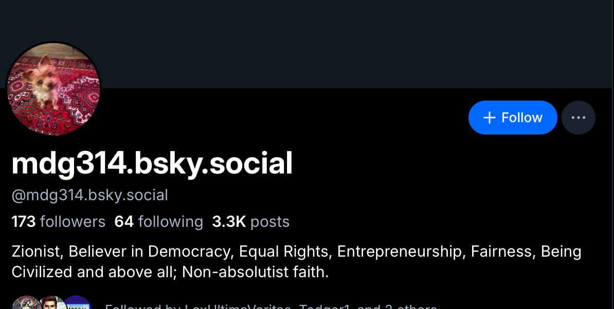Image resolution: width=614 pixels, height=309 pixels.
Task: Click the bio line starting with Civilized
Action: [x=170, y=272]
